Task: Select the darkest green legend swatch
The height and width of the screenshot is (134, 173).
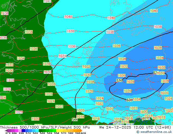Action: click(40, 130)
